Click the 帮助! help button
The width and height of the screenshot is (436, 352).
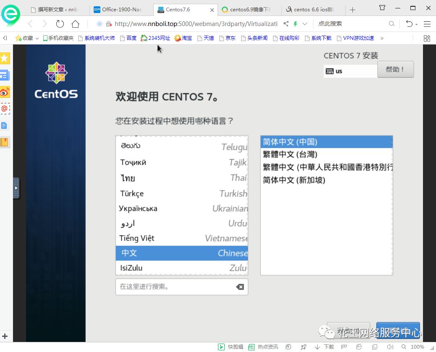pos(395,70)
